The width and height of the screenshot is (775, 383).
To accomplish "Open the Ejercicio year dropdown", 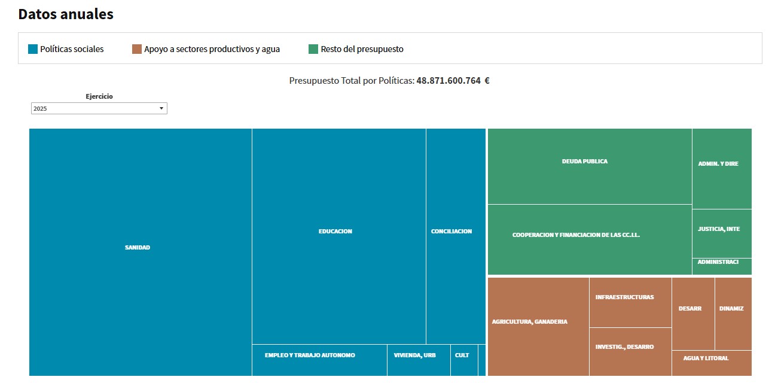I will [99, 108].
